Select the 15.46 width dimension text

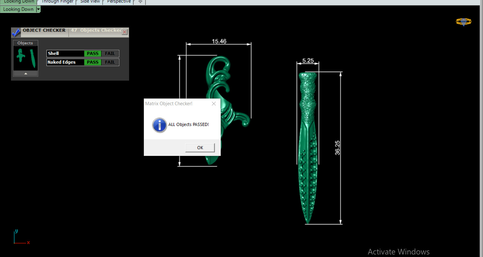(219, 41)
